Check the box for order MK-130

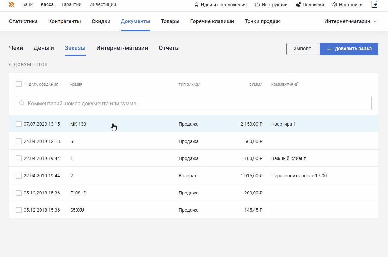coord(19,124)
